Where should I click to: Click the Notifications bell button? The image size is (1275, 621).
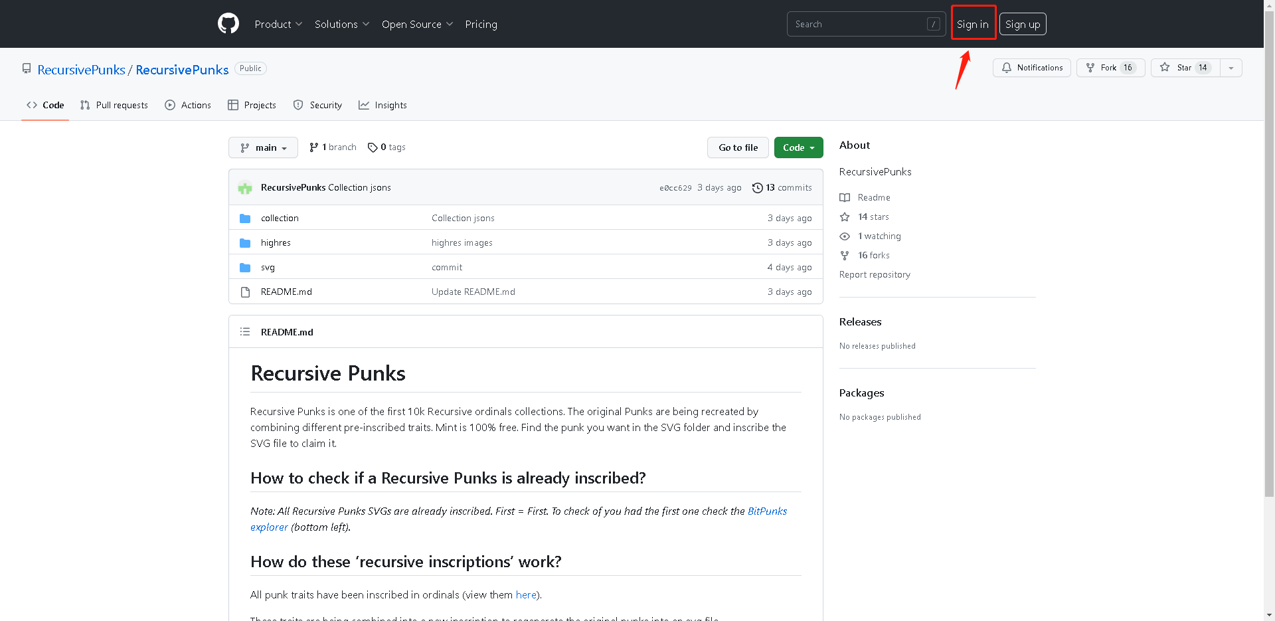click(1031, 68)
